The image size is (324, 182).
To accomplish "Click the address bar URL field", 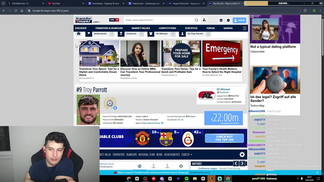I will tap(163, 11).
